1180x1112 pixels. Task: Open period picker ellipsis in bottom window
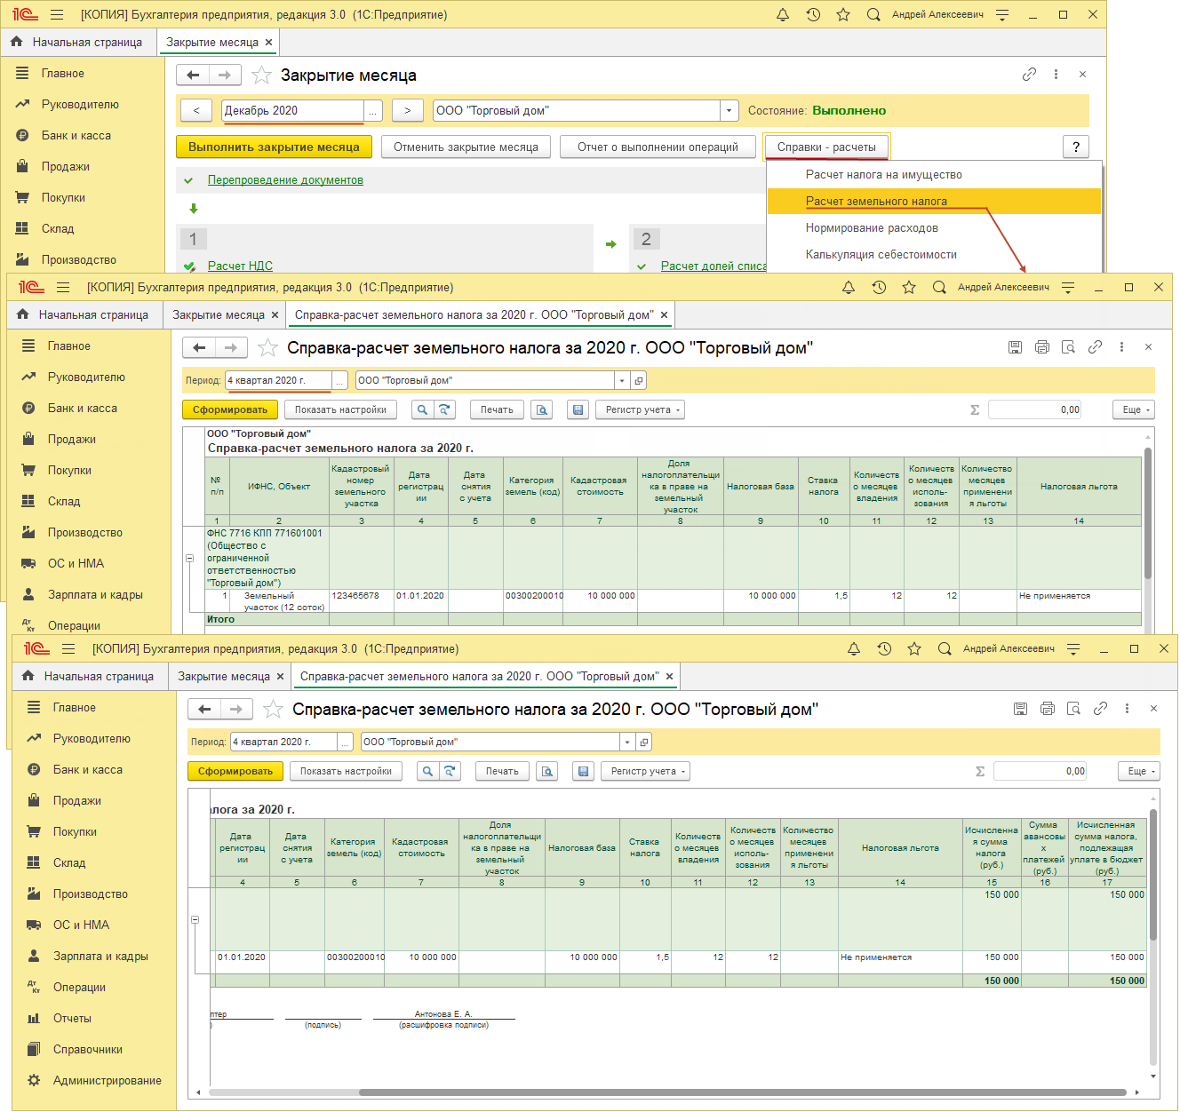pos(345,742)
